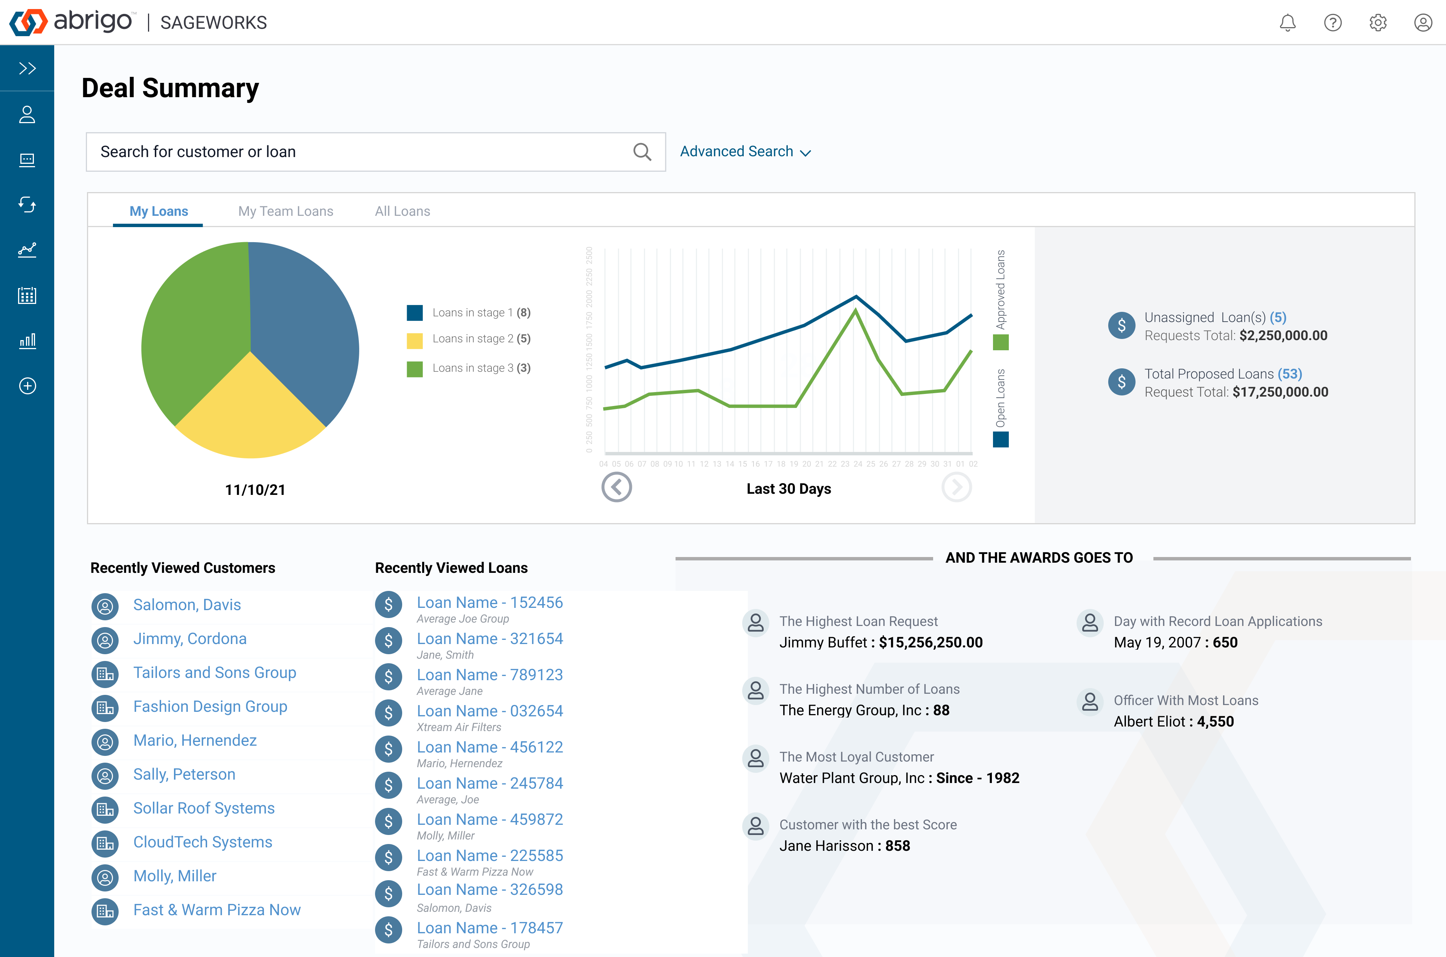Open the help question mark icon
The height and width of the screenshot is (957, 1446).
(x=1333, y=23)
